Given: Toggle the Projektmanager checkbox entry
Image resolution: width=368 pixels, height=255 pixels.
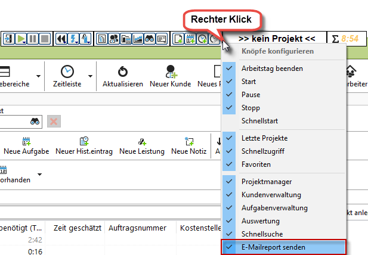Looking at the screenshot, I should (267, 181).
